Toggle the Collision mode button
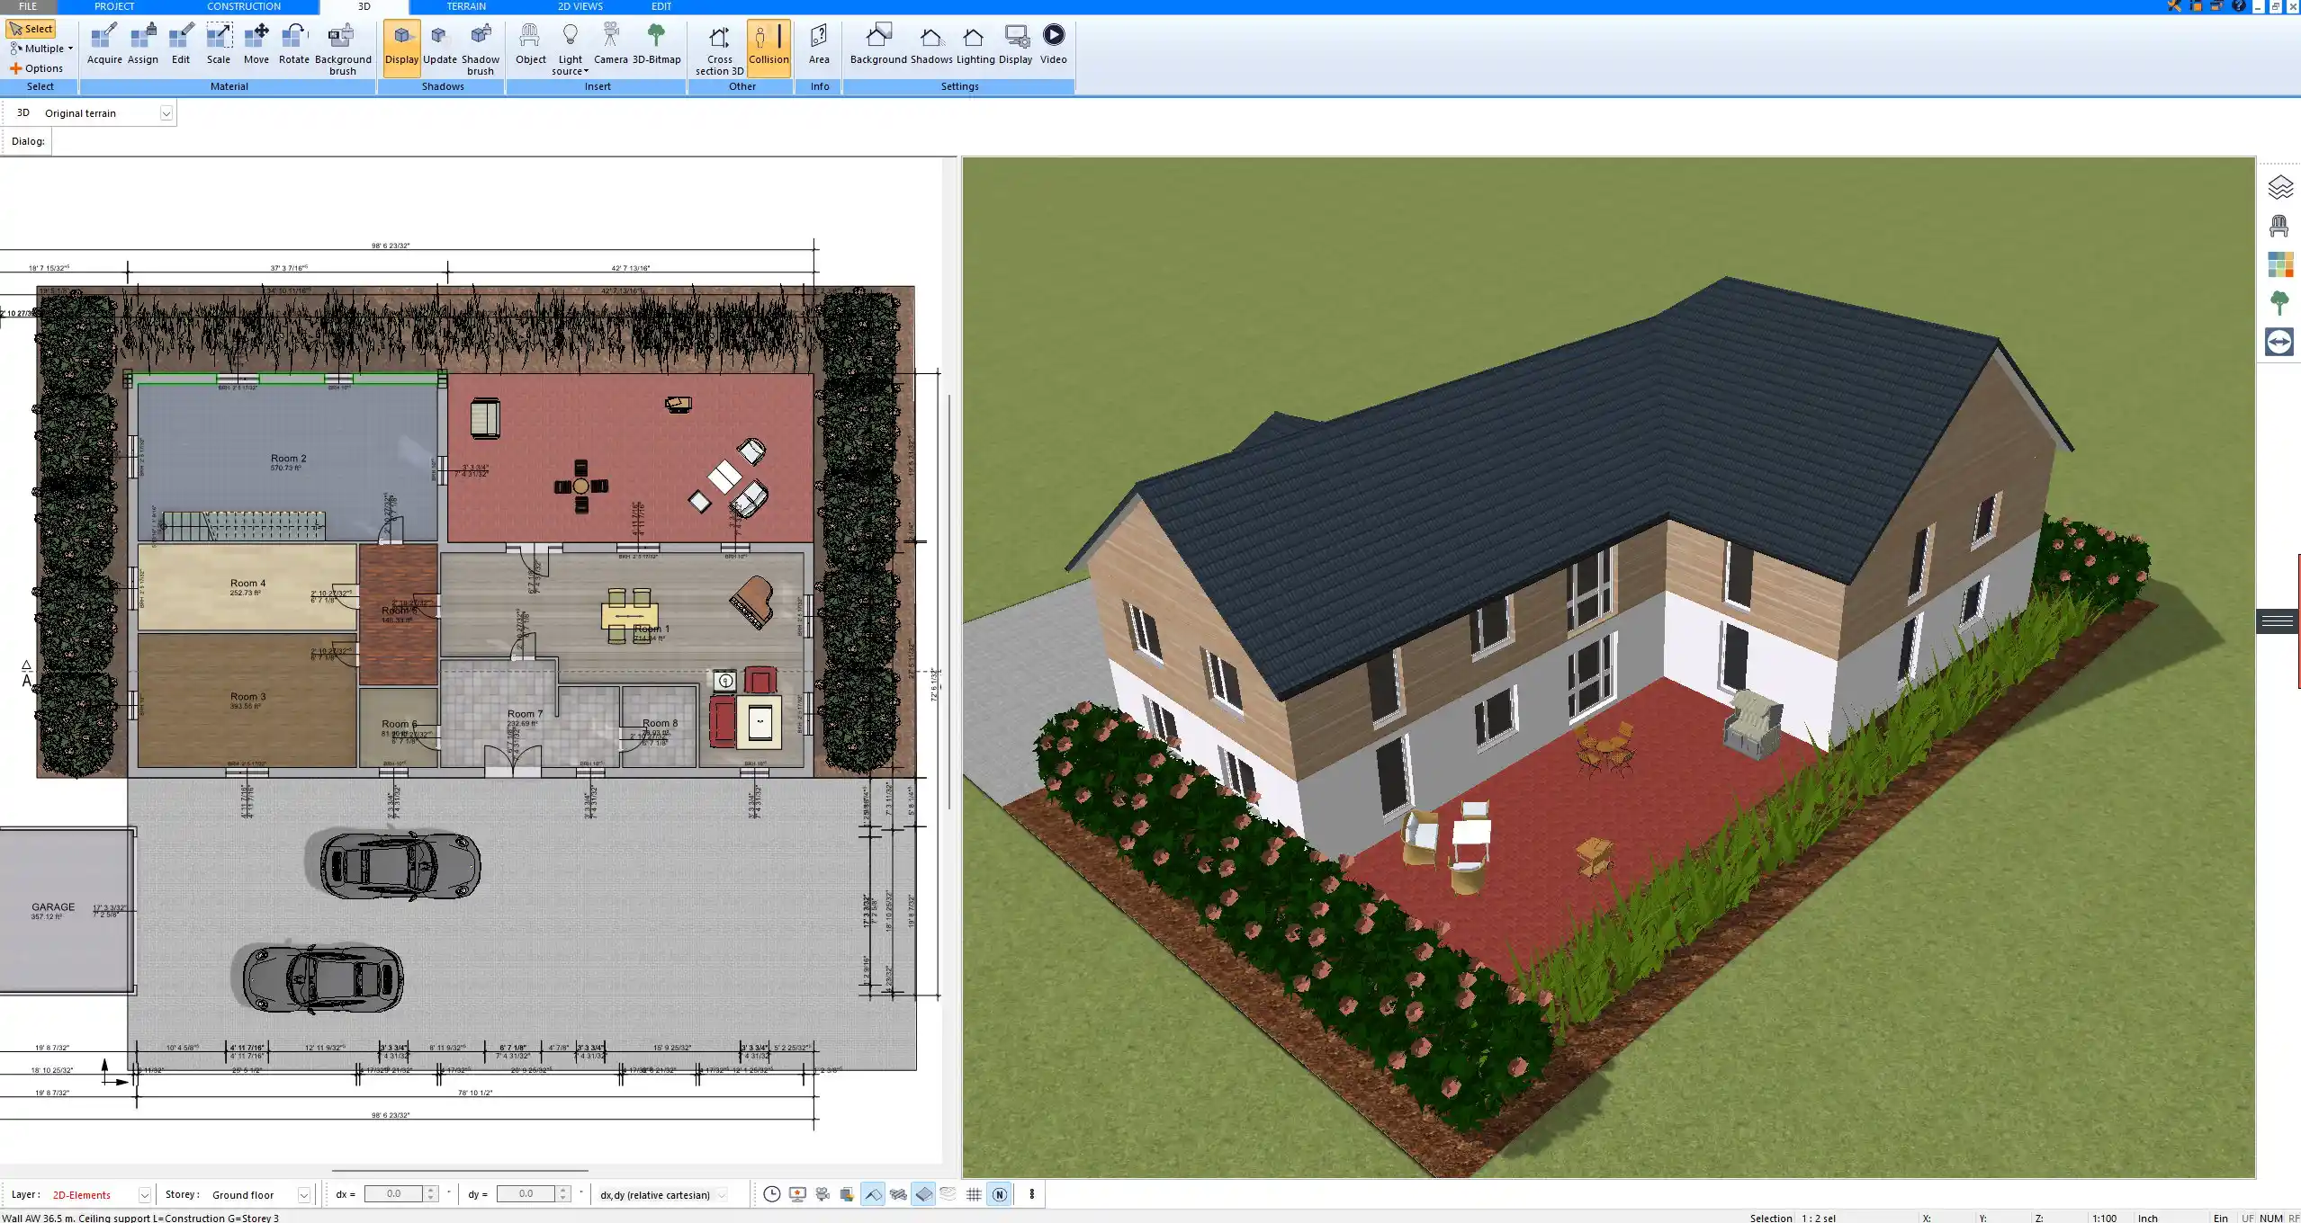 (768, 44)
